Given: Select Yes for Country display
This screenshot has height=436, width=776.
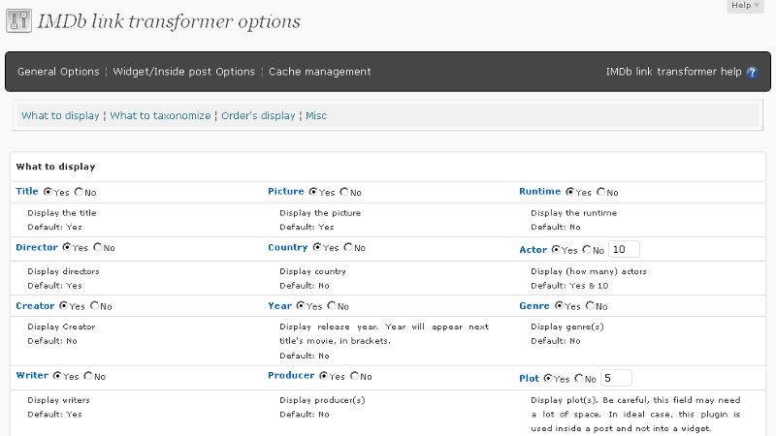Looking at the screenshot, I should [x=317, y=247].
